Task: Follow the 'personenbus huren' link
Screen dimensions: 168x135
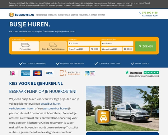Action: (x=55, y=108)
